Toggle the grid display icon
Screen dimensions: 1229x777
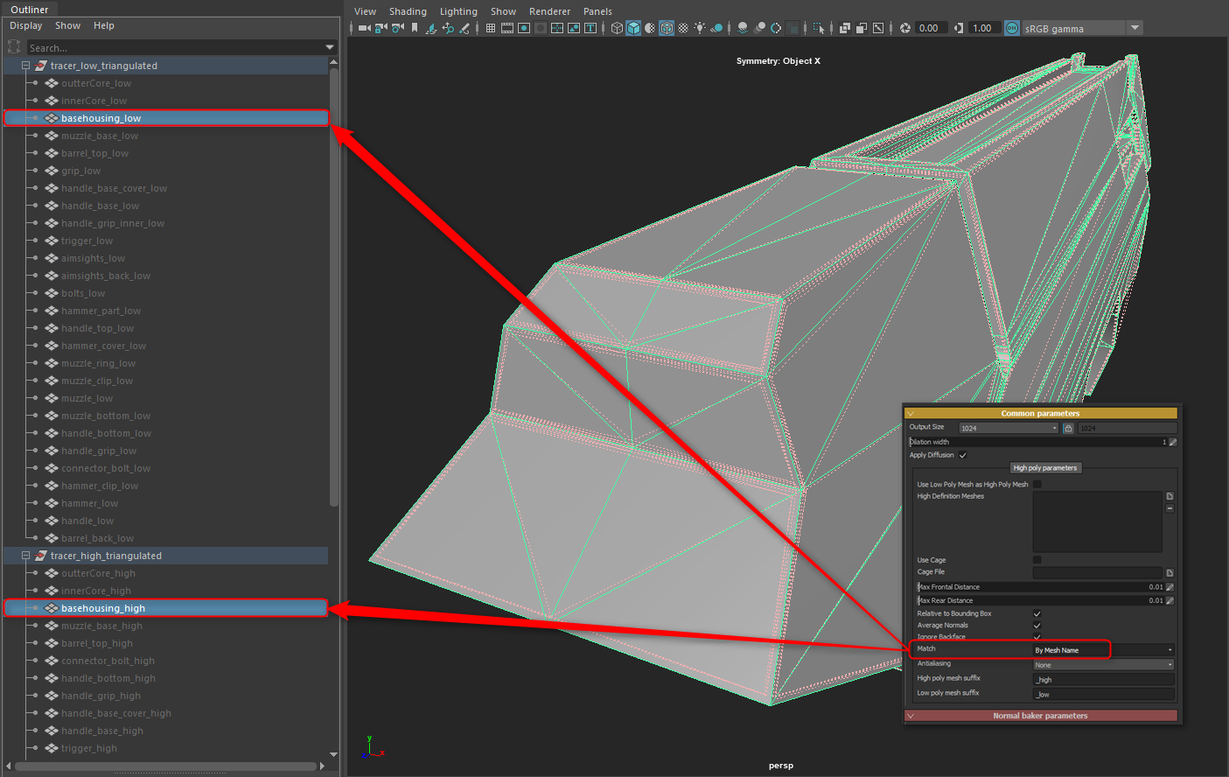coord(491,28)
